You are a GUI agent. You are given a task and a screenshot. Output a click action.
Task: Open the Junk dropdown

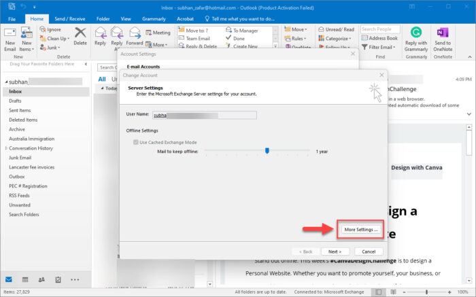pos(50,48)
